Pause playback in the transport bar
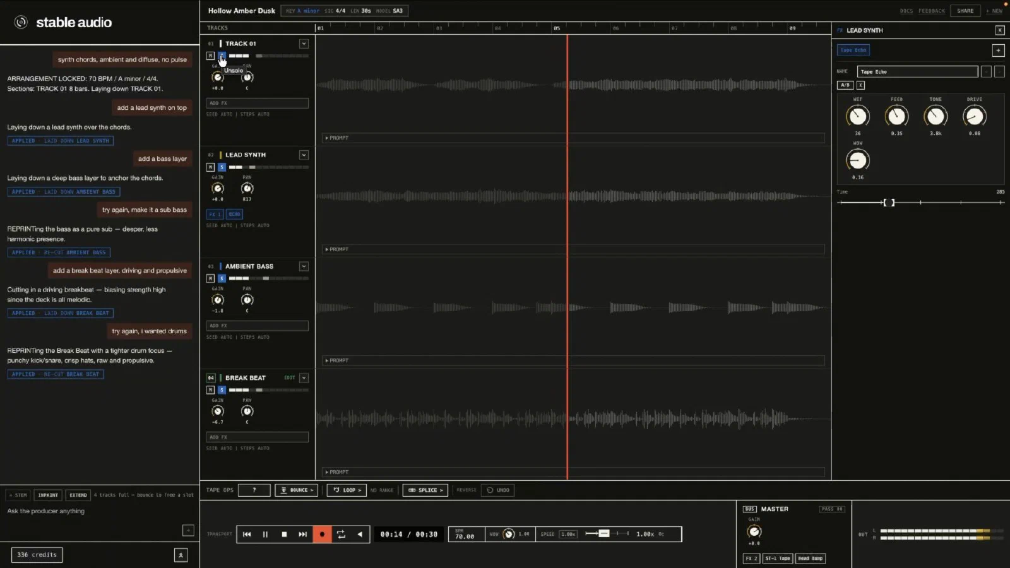This screenshot has height=568, width=1010. (265, 534)
